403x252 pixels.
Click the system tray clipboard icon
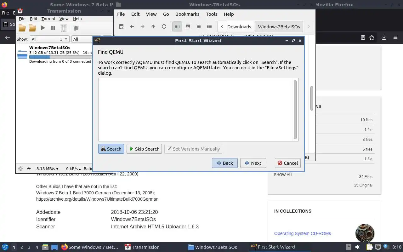[369, 247]
